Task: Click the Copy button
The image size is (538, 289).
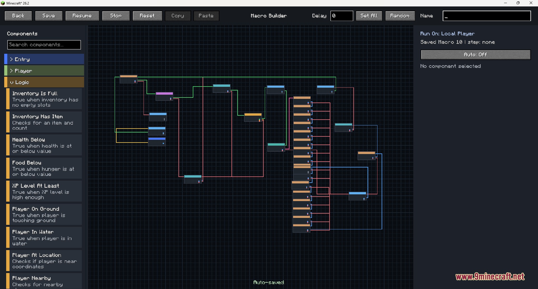Action: (178, 16)
